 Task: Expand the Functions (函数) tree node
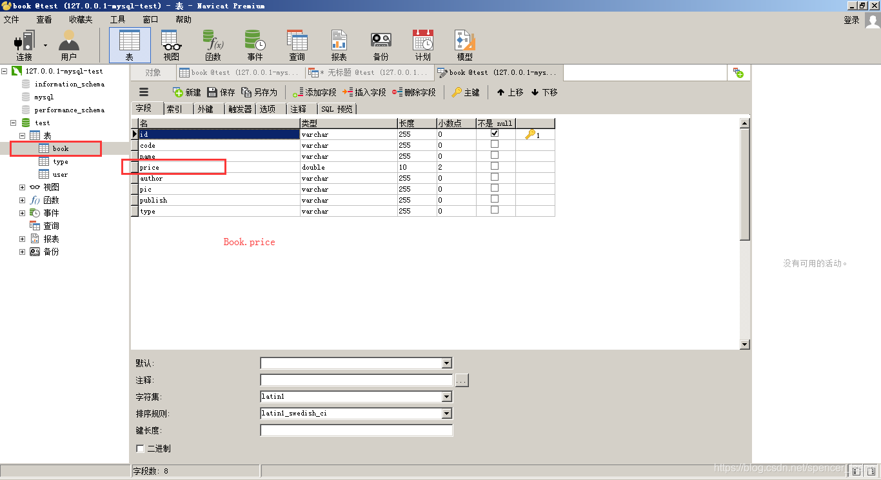[x=22, y=200]
